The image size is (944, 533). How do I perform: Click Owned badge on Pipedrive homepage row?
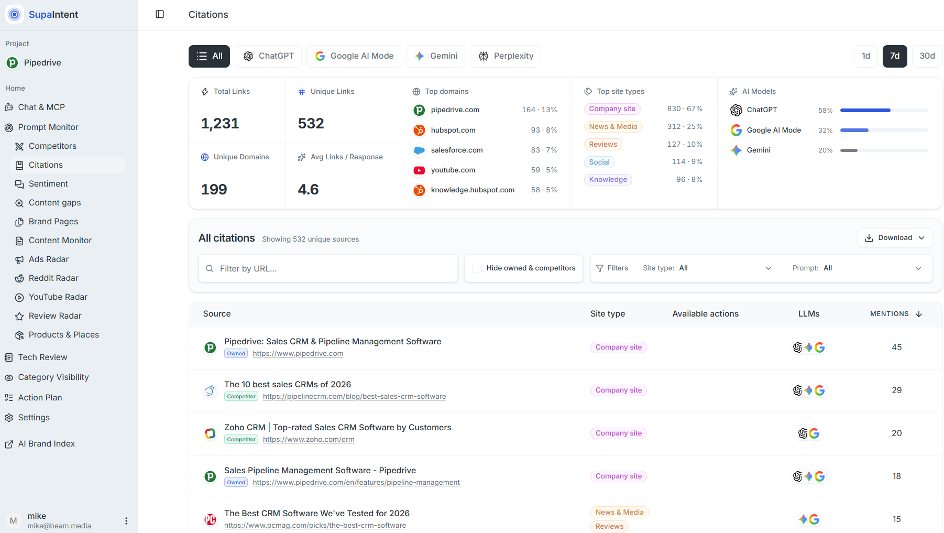(236, 354)
